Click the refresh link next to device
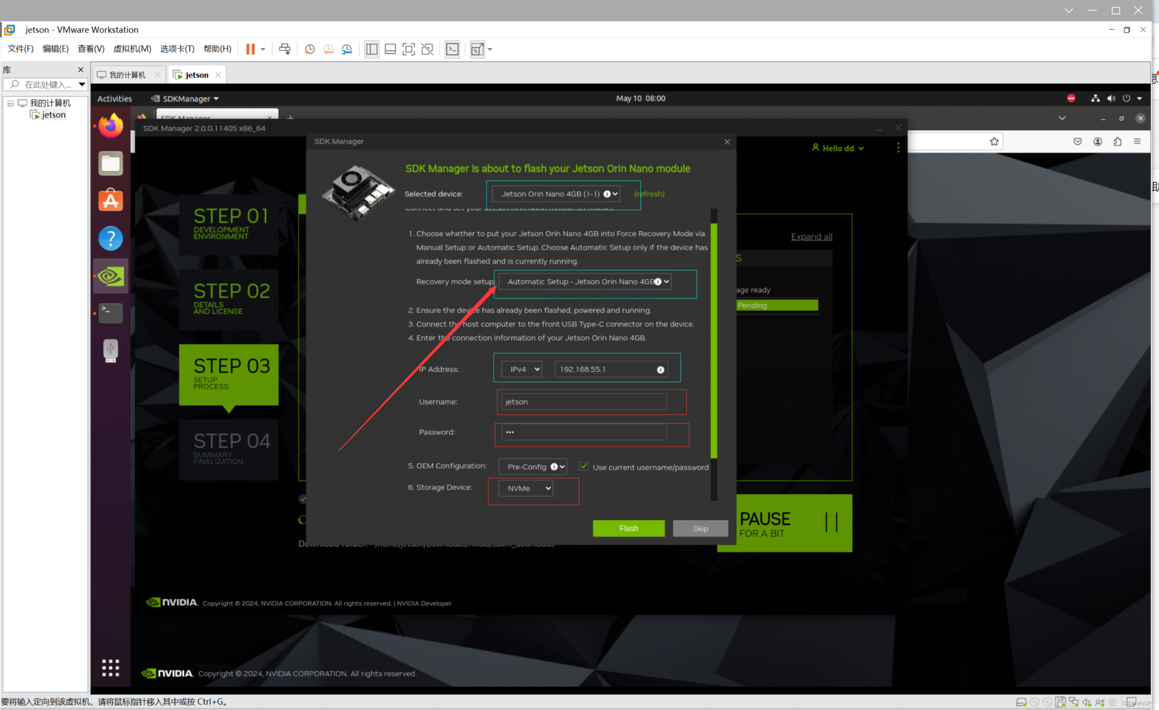 tap(649, 194)
